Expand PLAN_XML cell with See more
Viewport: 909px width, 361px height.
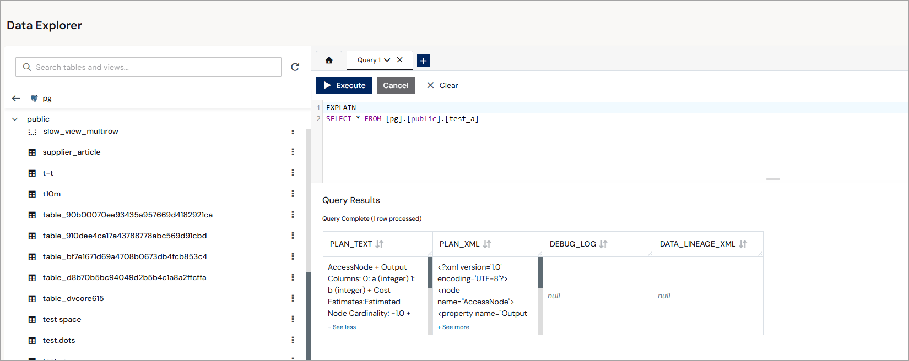tap(453, 327)
